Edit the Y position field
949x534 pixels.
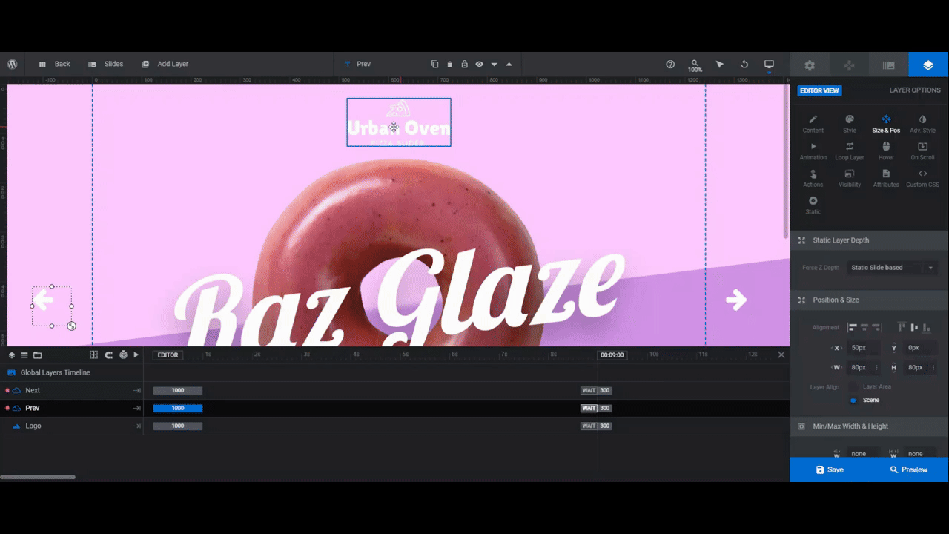pyautogui.click(x=921, y=347)
